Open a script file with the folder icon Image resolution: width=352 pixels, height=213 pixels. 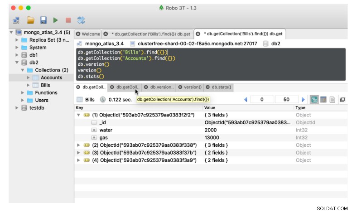31,20
